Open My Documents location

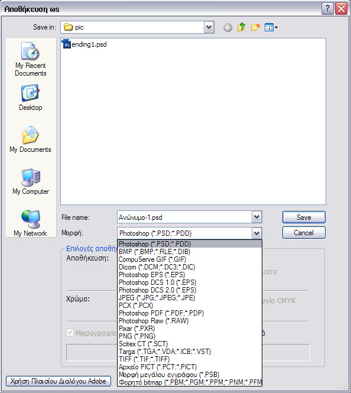30,139
